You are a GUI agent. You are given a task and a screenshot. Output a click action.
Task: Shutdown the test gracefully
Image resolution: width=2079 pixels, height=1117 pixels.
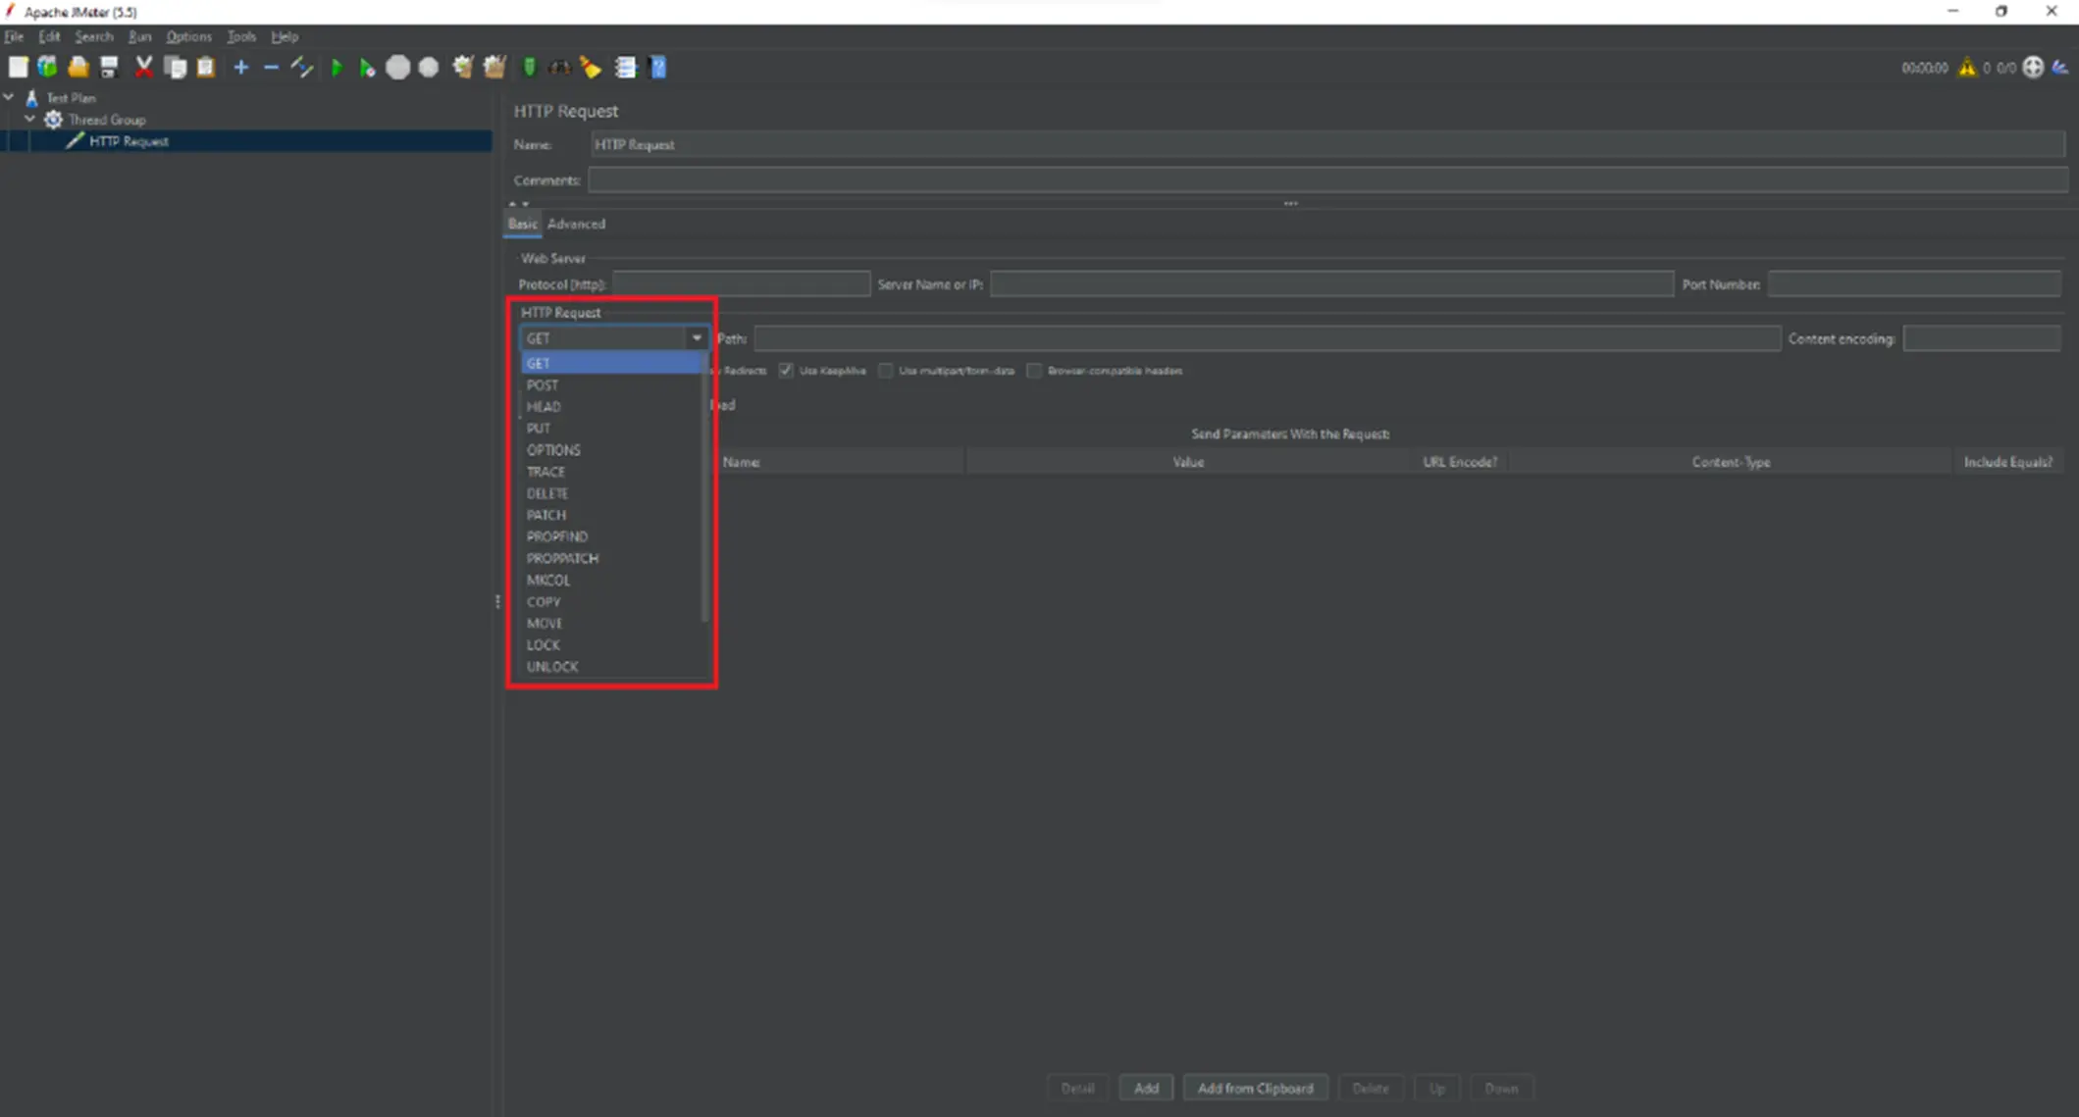pos(429,67)
